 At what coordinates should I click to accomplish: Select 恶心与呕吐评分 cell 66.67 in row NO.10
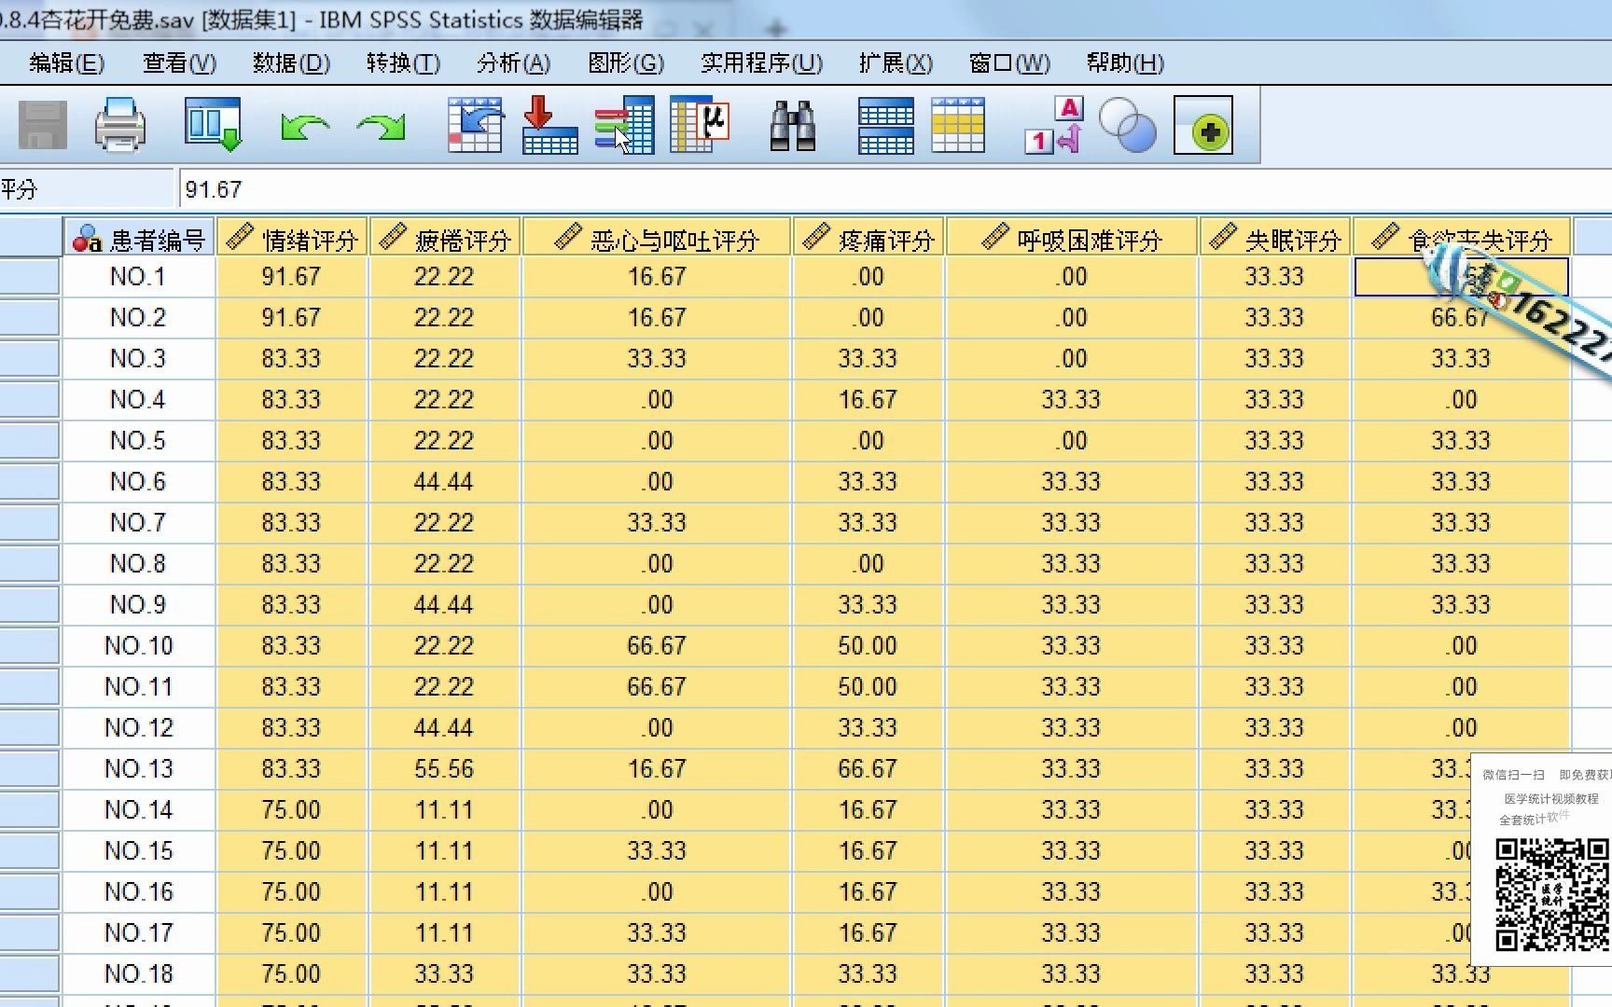[657, 646]
